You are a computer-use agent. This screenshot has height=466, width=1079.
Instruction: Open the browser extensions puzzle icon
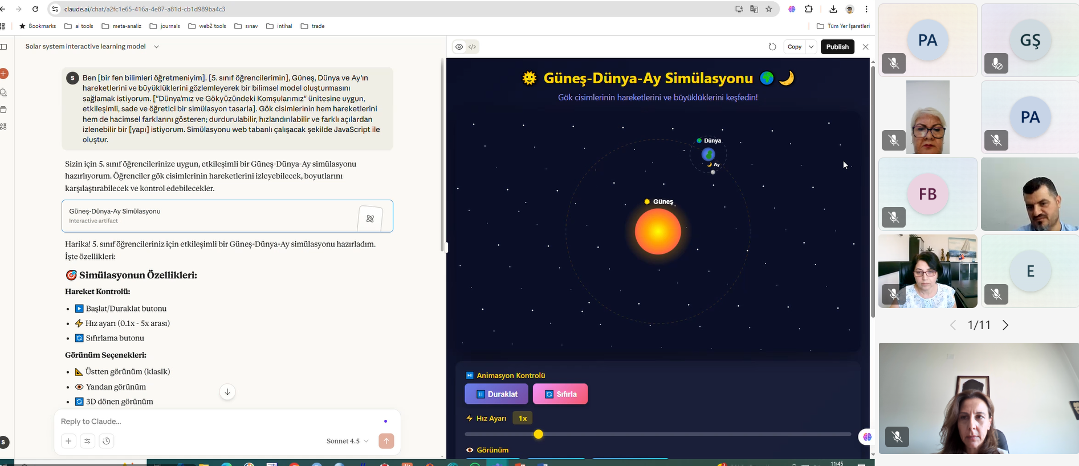(809, 9)
